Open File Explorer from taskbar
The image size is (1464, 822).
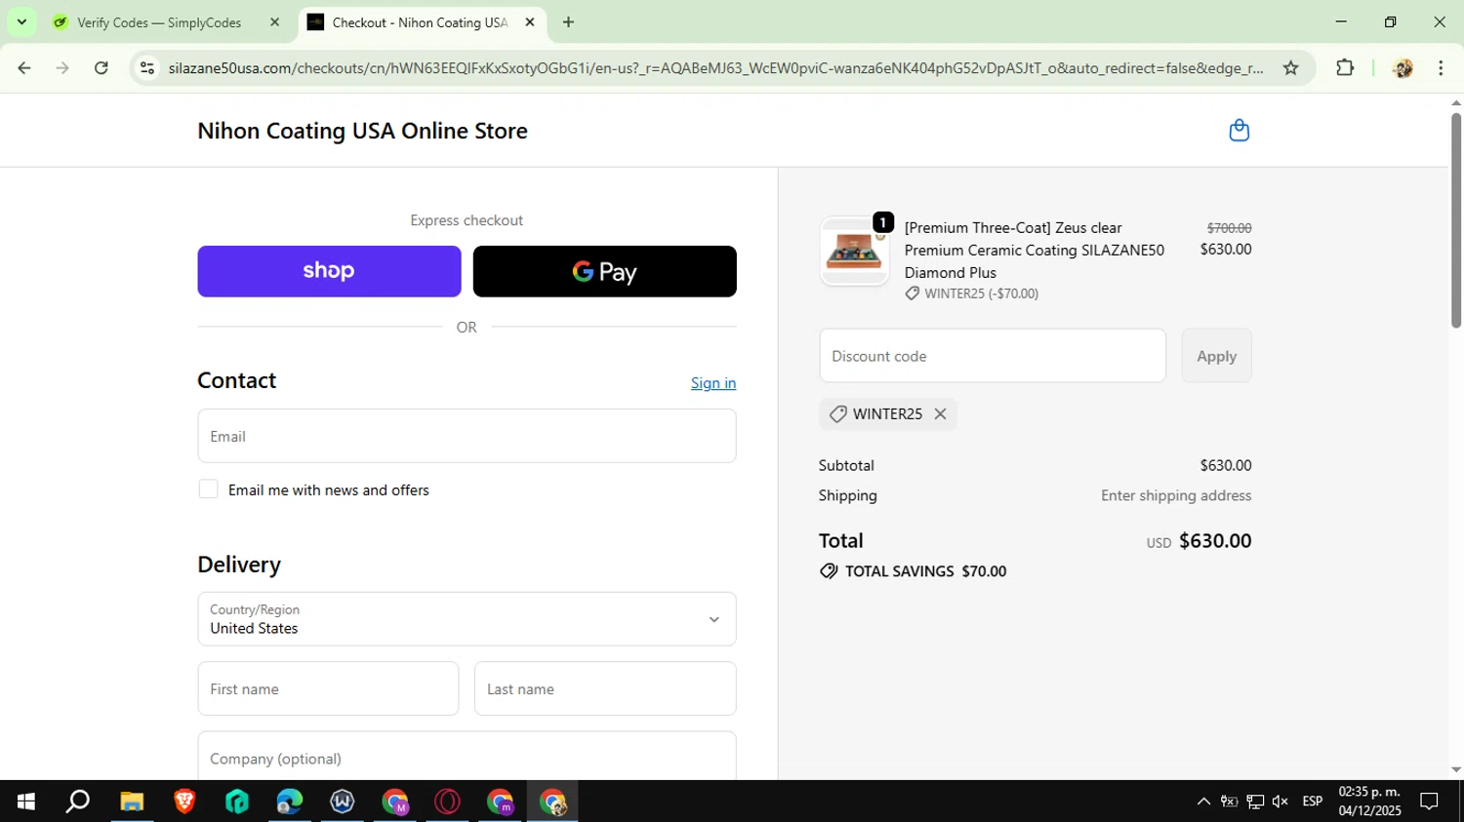tap(132, 802)
